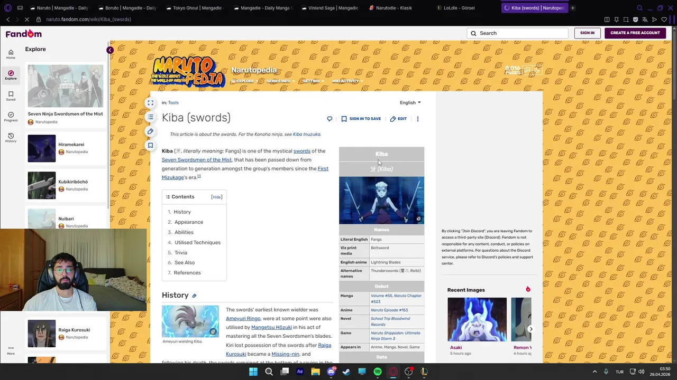Hide the Contents table

(217, 197)
